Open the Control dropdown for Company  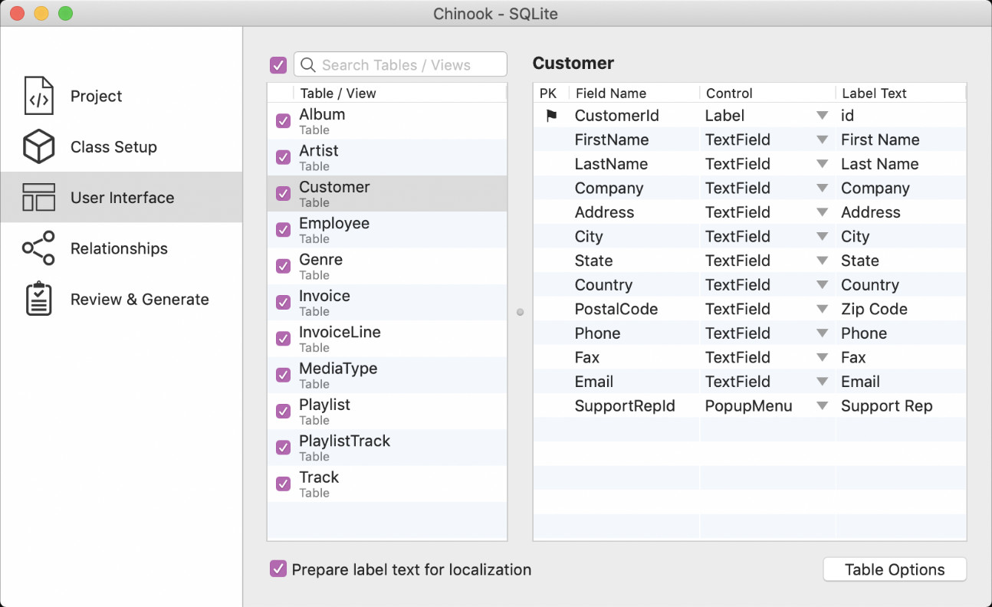click(x=822, y=188)
